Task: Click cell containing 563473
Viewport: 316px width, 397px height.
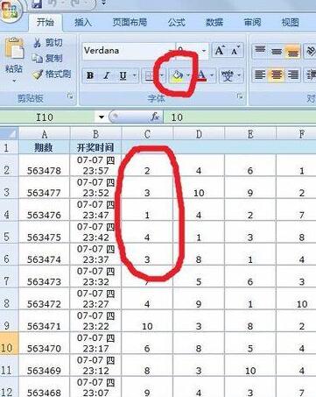Action: 45,276
